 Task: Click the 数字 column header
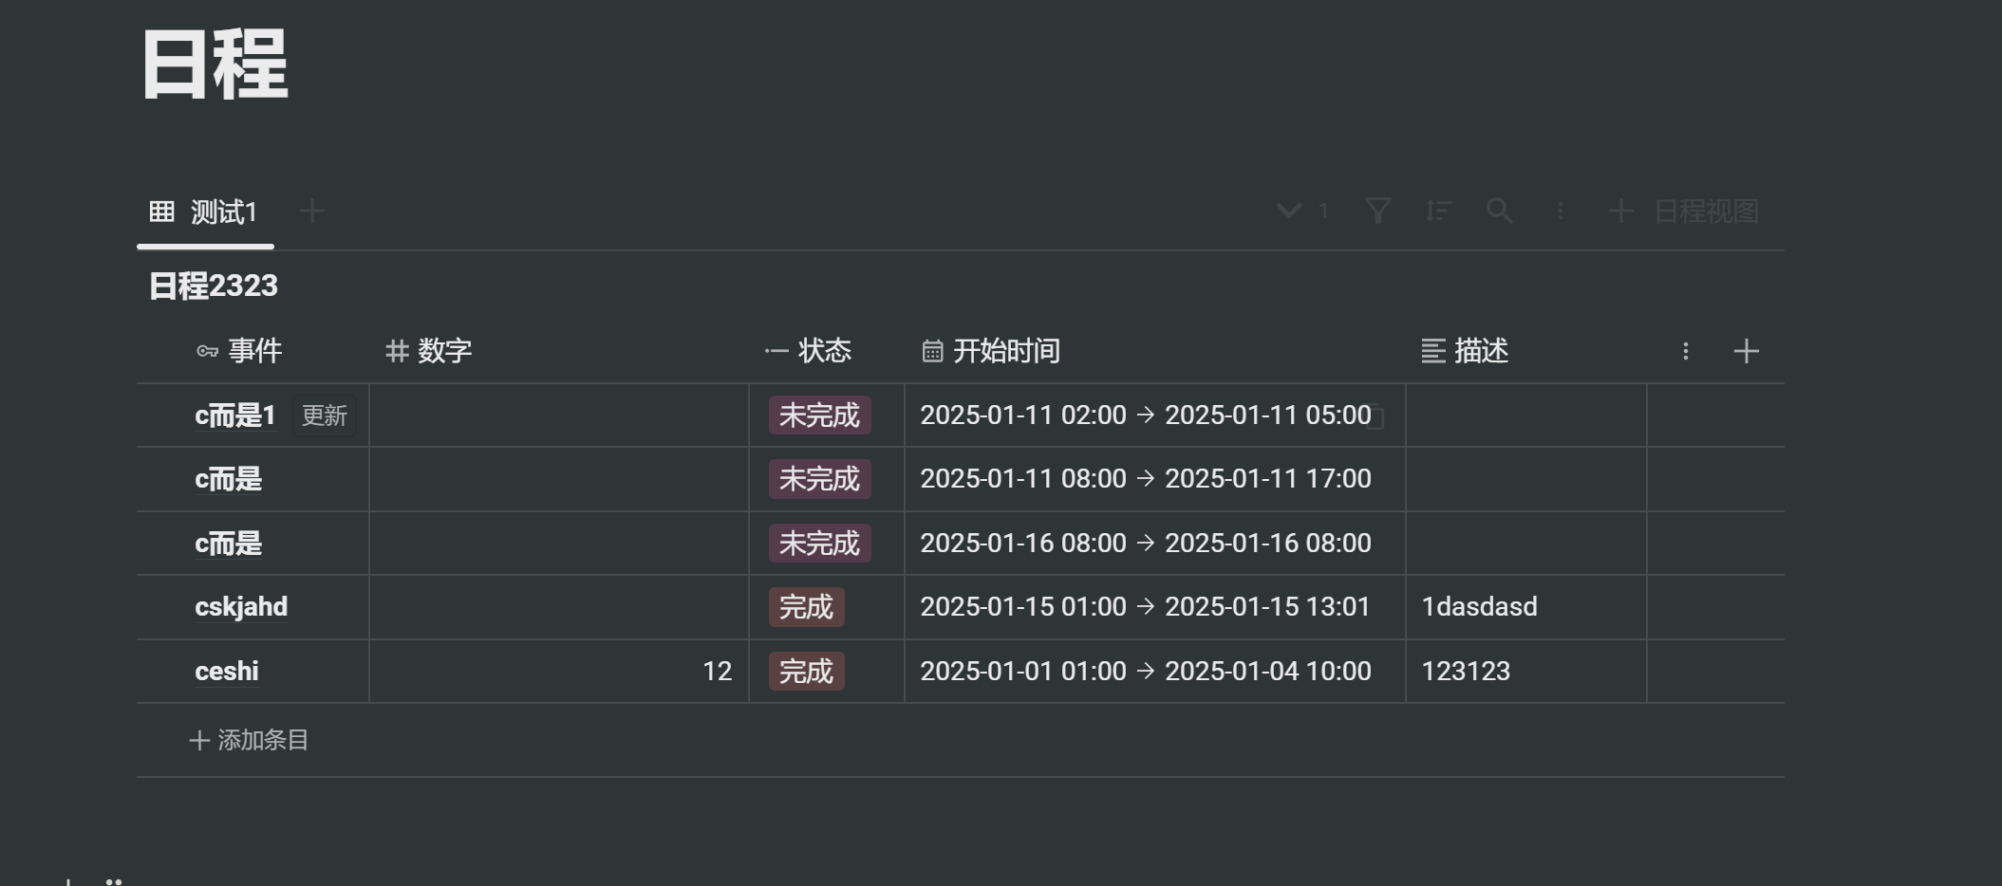tap(429, 352)
